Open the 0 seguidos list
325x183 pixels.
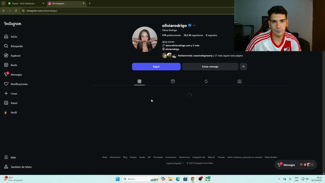coord(211,35)
